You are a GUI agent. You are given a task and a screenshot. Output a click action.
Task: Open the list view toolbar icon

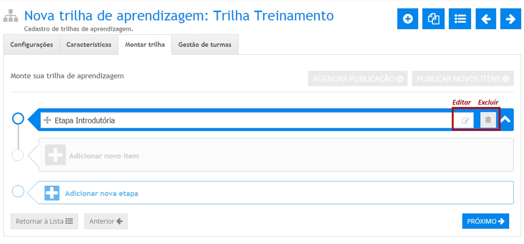(x=460, y=19)
